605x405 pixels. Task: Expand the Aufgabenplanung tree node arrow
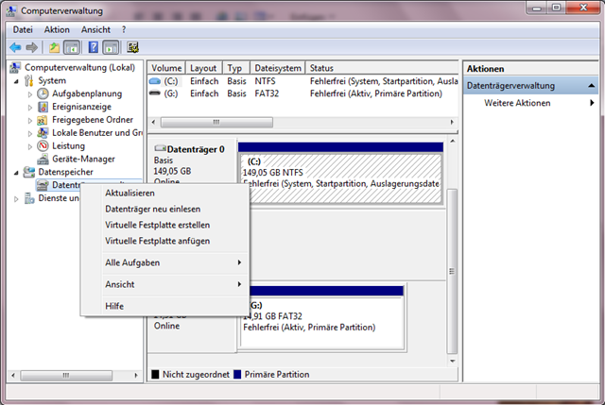[x=30, y=94]
